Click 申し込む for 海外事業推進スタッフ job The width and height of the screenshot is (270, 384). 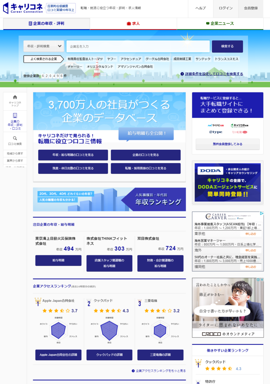(x=250, y=234)
